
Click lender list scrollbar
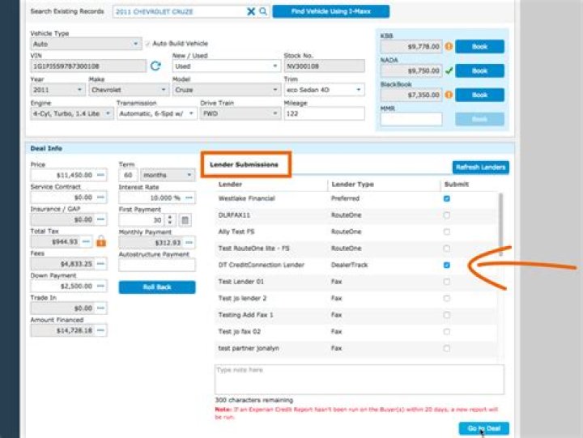coord(500,224)
